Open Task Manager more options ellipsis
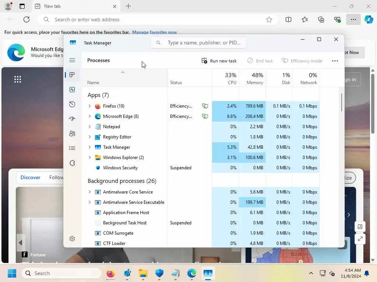Image resolution: width=377 pixels, height=282 pixels. [x=335, y=61]
